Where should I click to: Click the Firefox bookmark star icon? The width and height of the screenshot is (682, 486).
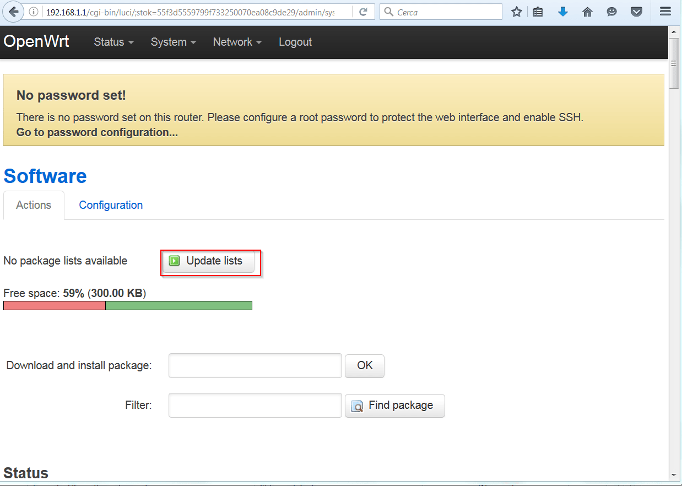[516, 11]
